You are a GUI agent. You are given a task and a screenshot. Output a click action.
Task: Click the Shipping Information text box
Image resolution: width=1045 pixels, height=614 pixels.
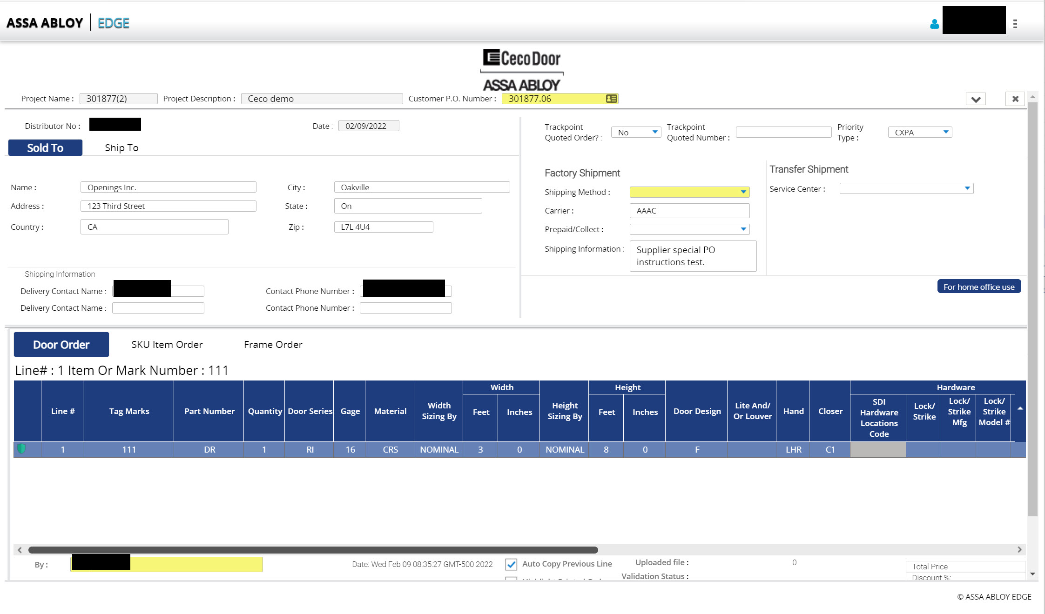click(x=693, y=256)
